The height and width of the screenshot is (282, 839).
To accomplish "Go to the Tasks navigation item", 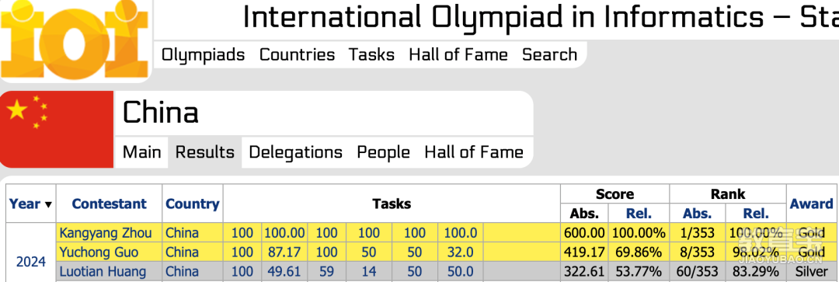I will click(372, 54).
